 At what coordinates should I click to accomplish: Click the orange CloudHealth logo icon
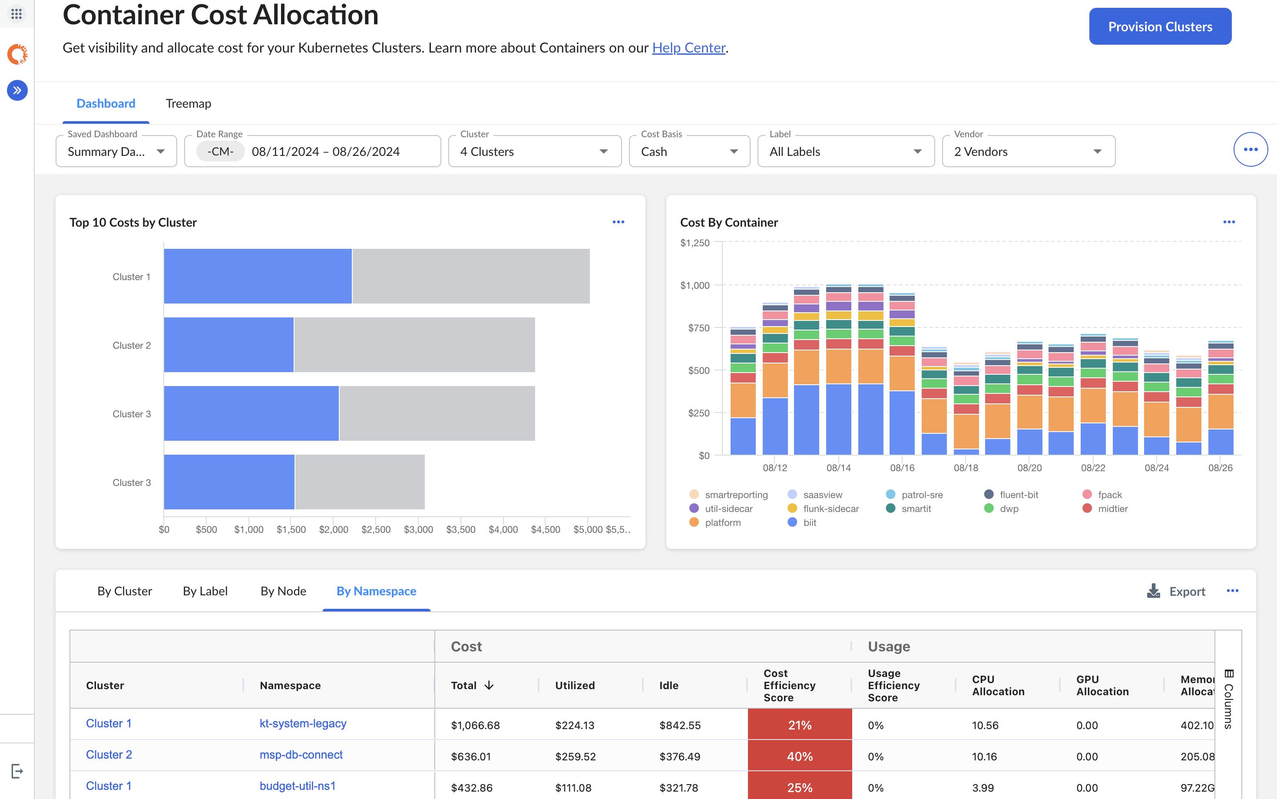(17, 54)
